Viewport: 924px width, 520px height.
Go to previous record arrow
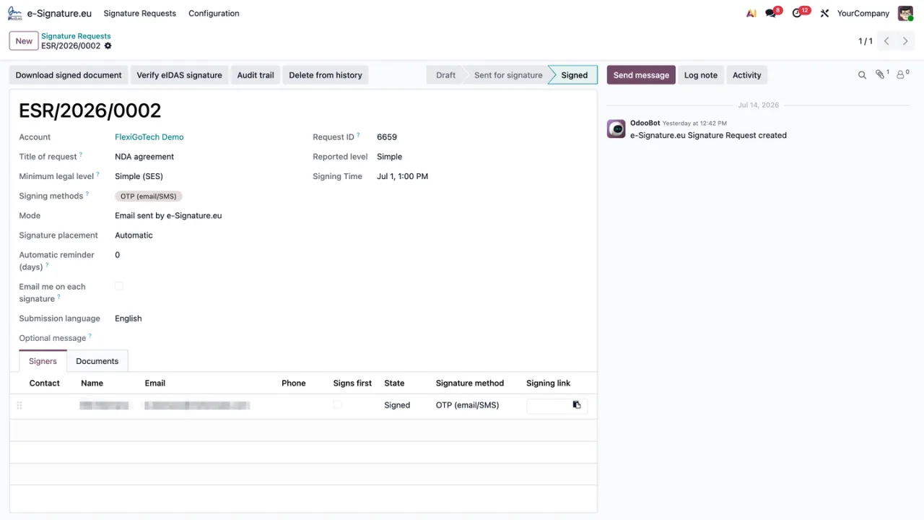[x=886, y=41]
